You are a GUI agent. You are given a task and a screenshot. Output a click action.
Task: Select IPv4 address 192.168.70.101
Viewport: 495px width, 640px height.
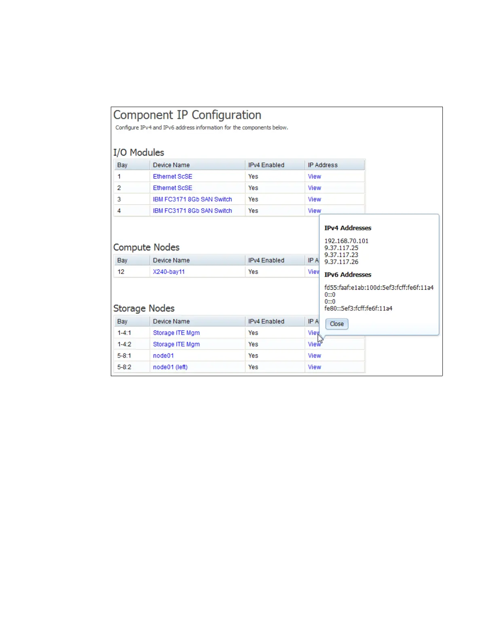[346, 241]
